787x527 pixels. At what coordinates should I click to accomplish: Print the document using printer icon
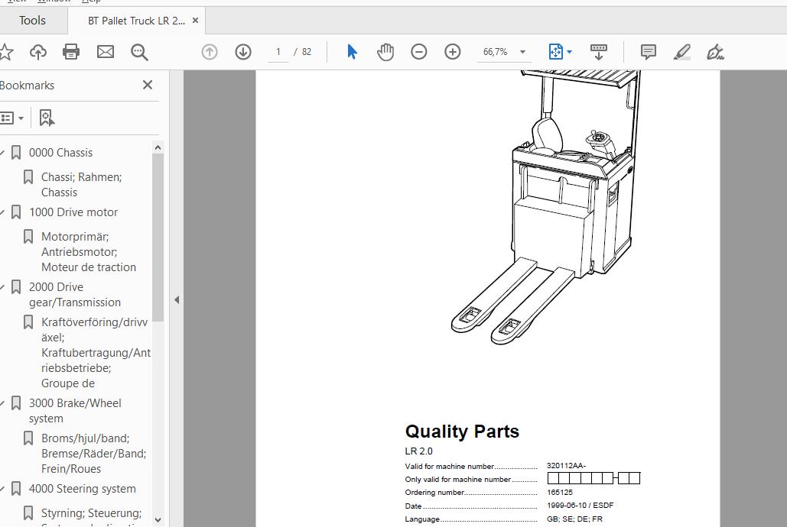pyautogui.click(x=71, y=52)
